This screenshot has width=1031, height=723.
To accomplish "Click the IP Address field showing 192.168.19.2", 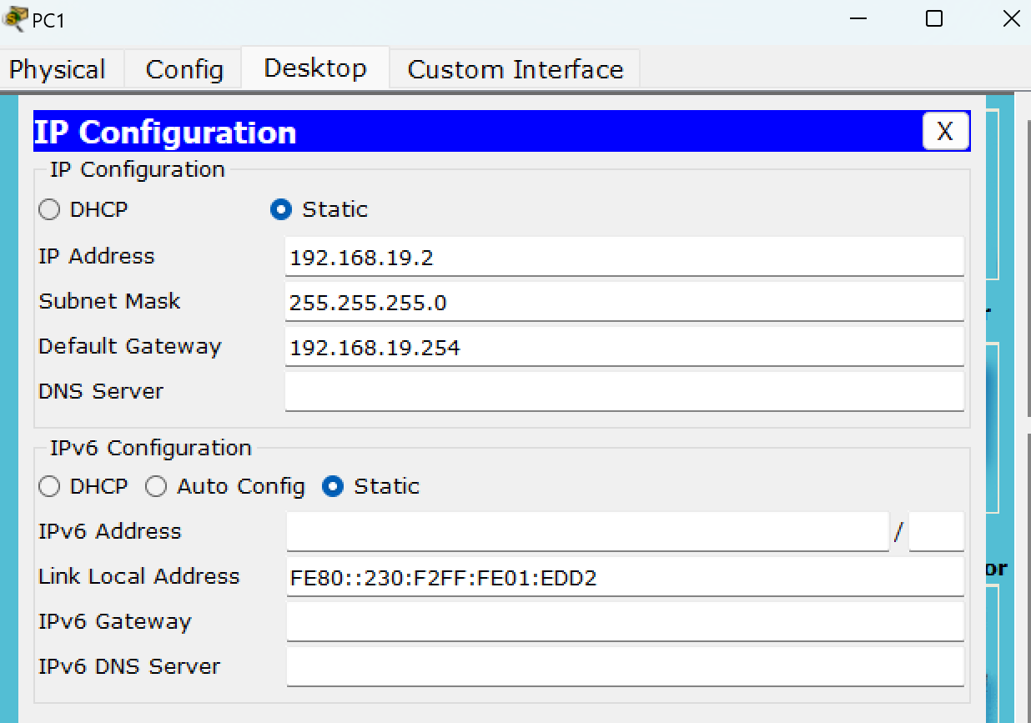I will [625, 257].
